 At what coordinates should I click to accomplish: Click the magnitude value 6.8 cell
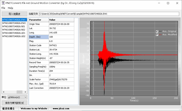[61, 41]
